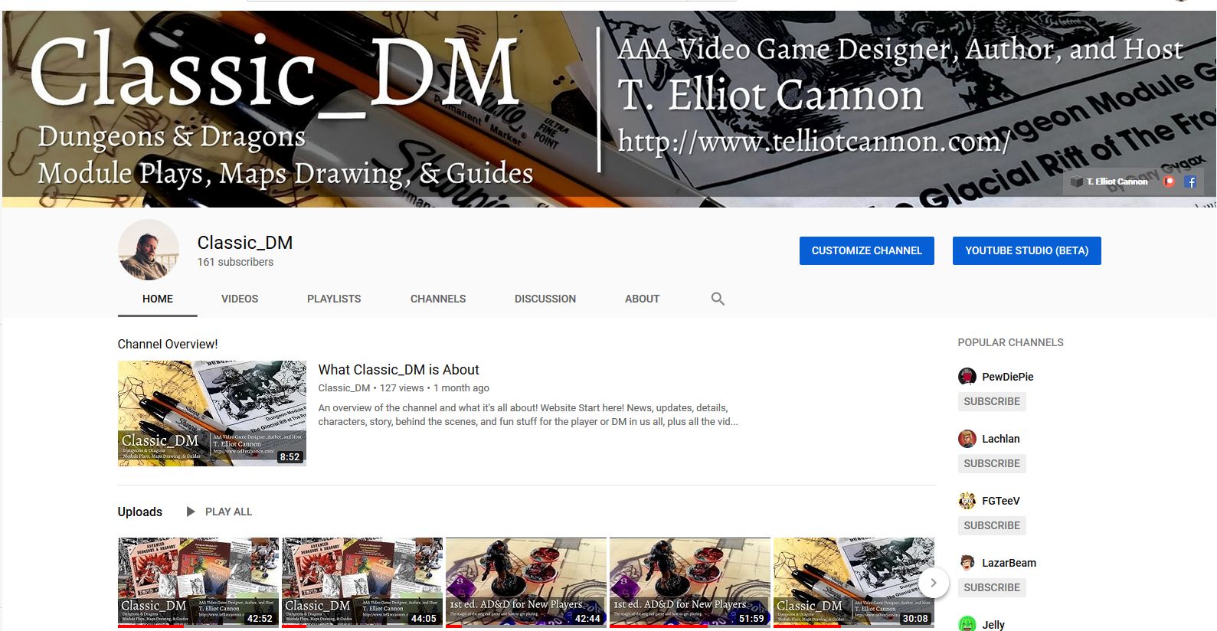Subscribe to LazarBeam

click(992, 587)
